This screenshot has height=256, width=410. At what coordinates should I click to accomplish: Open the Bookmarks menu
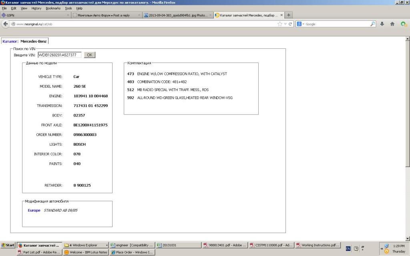53,8
